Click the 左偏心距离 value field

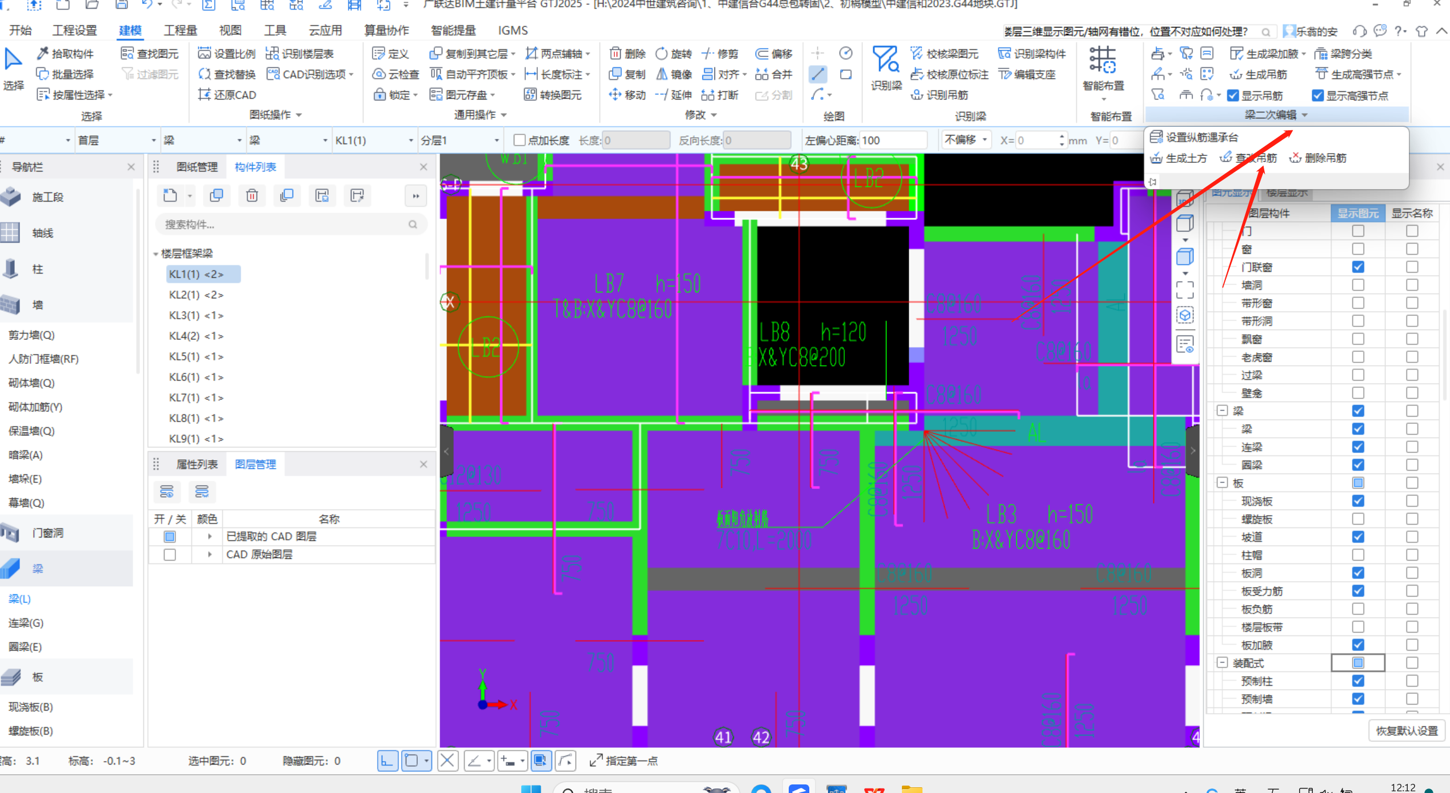892,140
